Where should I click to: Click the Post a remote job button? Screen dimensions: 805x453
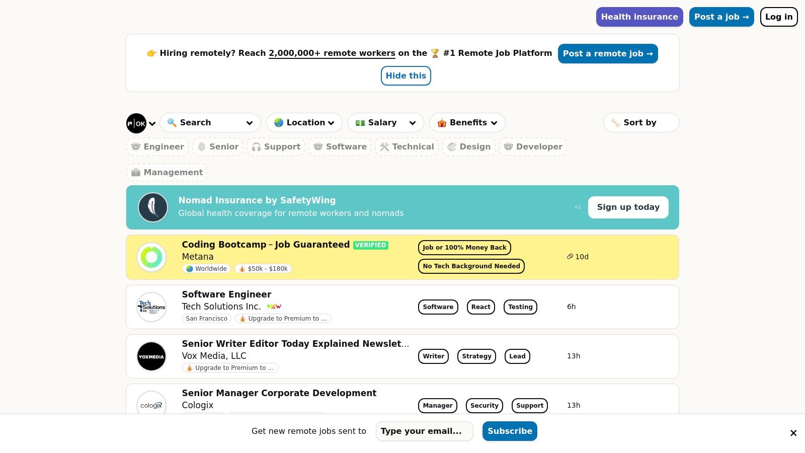pyautogui.click(x=608, y=54)
